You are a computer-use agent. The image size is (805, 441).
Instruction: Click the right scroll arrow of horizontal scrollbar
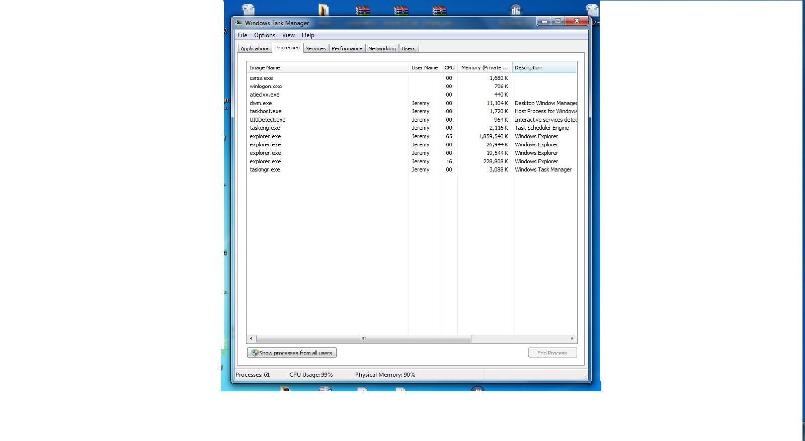click(x=572, y=339)
